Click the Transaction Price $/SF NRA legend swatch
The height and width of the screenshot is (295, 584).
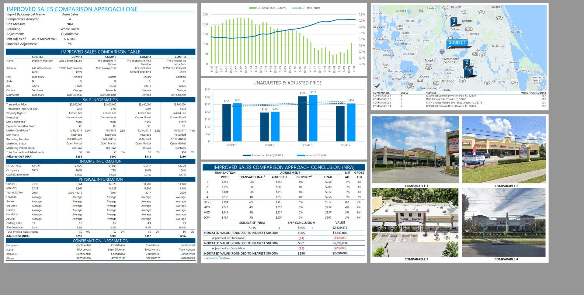pos(247,155)
